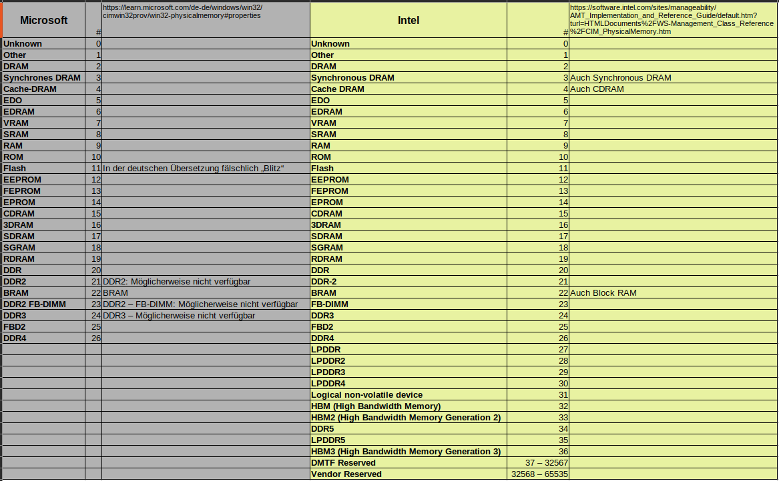
Task: Select the "LPDDR5" cell
Action: [328, 440]
